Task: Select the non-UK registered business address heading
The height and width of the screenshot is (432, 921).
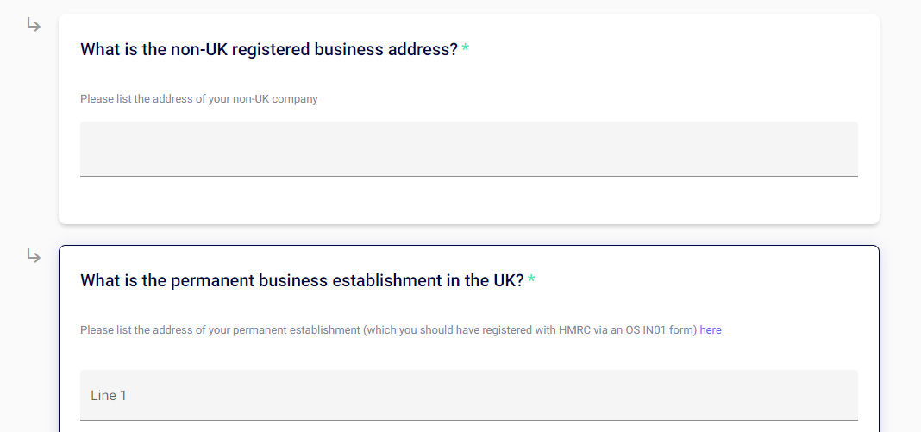Action: click(x=268, y=49)
